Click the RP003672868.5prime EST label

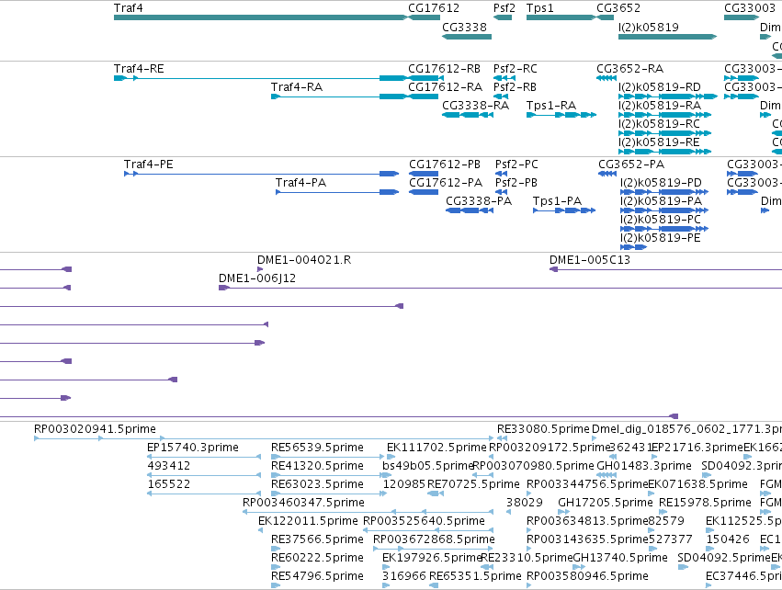click(x=434, y=539)
